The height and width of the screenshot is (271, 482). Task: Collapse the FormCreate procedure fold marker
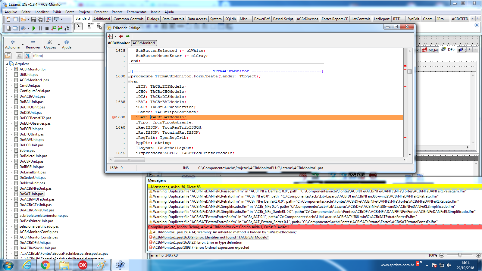click(x=129, y=76)
